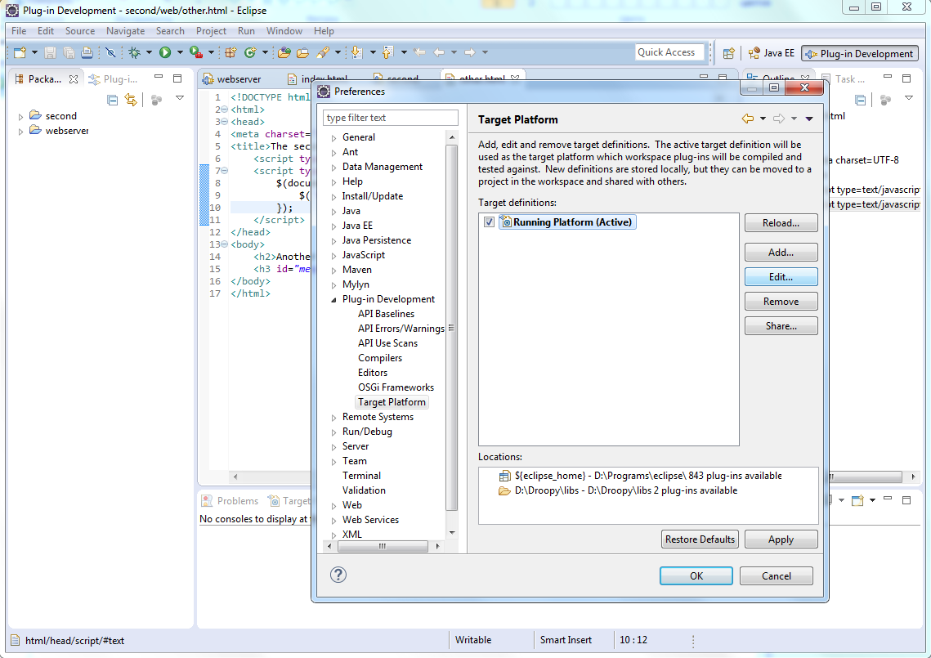The height and width of the screenshot is (658, 931).
Task: Click the Reload... button
Action: tap(781, 222)
